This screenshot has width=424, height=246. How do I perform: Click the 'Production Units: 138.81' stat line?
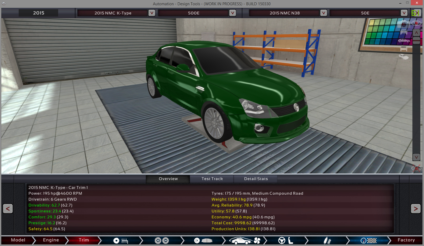pos(243,229)
